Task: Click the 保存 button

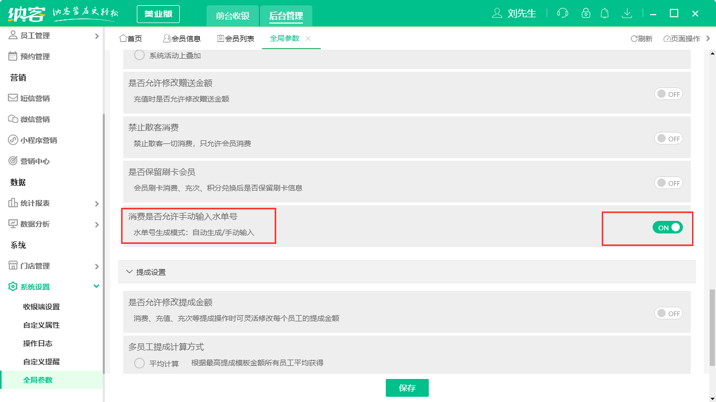Action: pos(407,388)
